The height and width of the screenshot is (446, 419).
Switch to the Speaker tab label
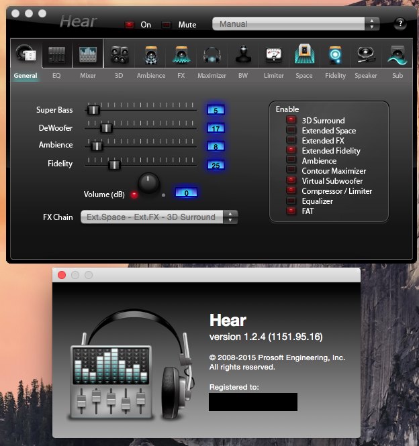pos(366,76)
